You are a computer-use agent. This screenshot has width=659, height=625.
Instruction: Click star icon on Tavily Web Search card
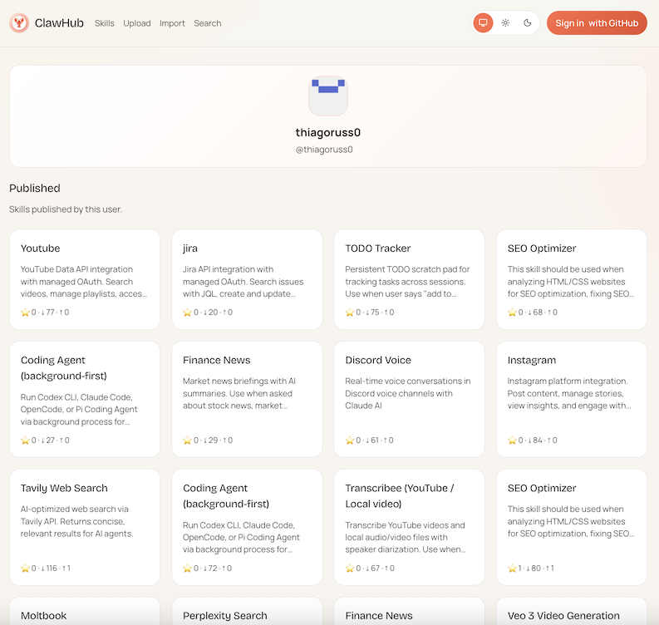click(25, 568)
